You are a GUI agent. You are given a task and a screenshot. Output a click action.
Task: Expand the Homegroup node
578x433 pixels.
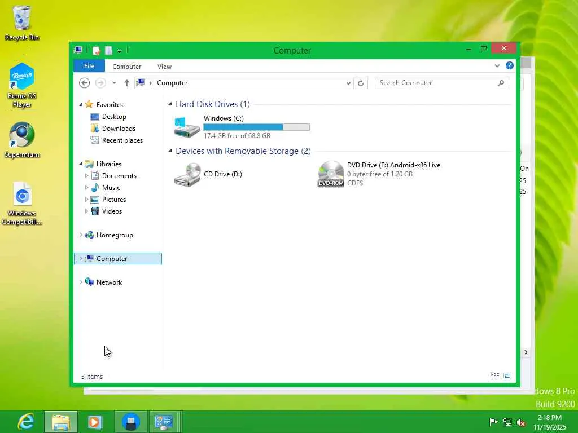[x=81, y=235]
